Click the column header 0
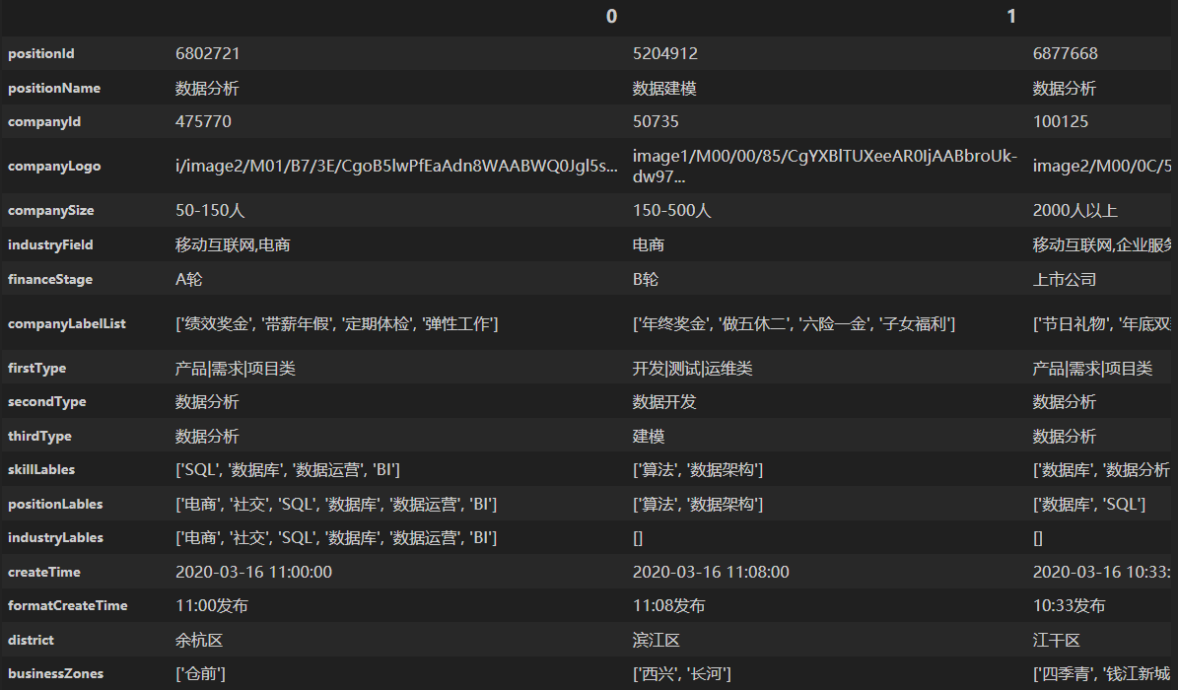Viewport: 1178px width, 690px height. (611, 17)
